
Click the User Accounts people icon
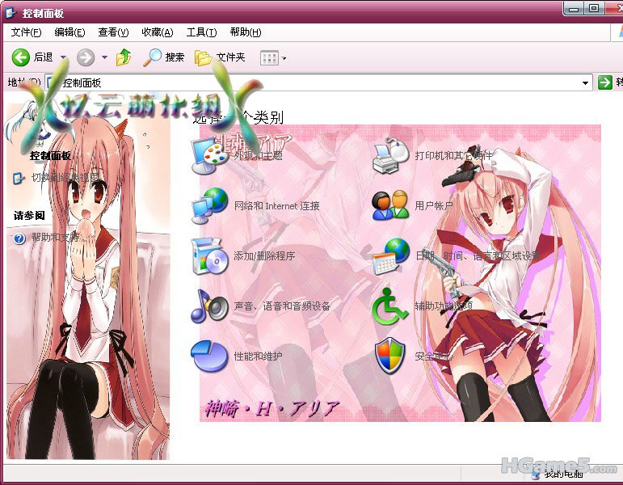coord(391,205)
